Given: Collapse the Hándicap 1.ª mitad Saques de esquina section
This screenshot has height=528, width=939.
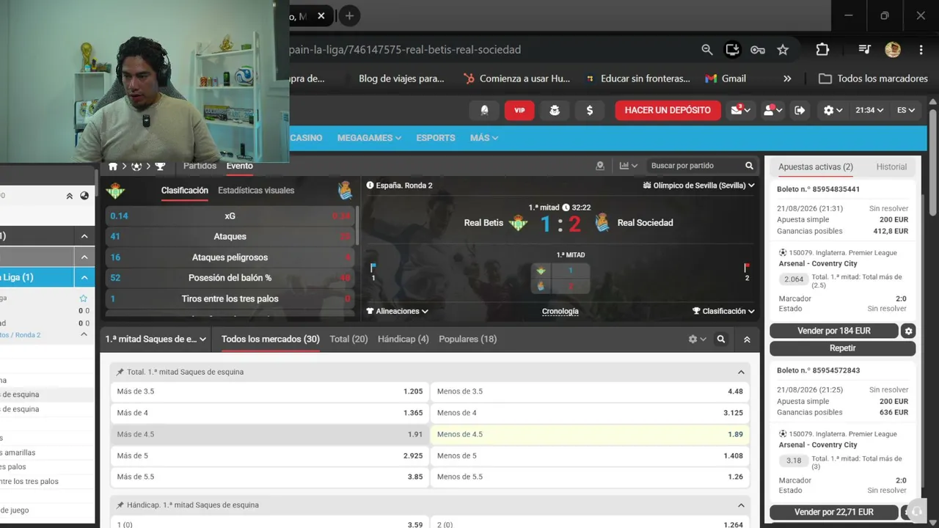Looking at the screenshot, I should tap(741, 505).
